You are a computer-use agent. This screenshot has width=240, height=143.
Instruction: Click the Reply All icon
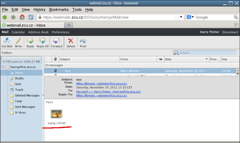coord(43,42)
